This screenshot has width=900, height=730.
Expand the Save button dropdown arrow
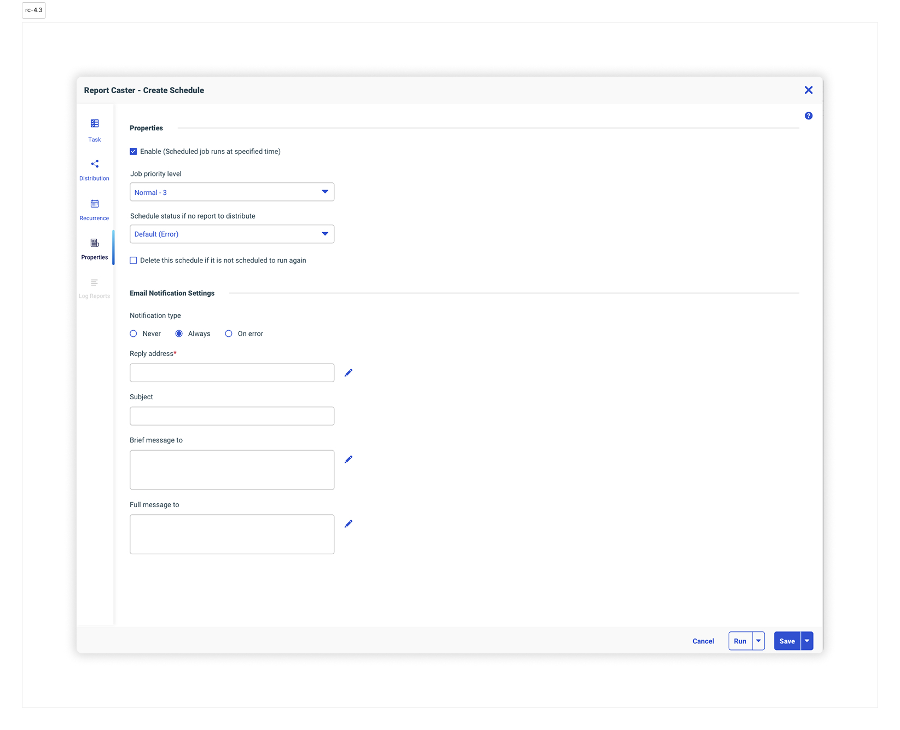[x=807, y=641]
